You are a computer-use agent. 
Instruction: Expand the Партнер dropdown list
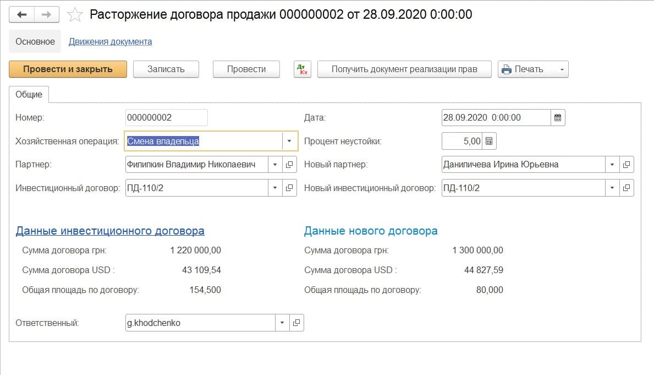click(276, 164)
